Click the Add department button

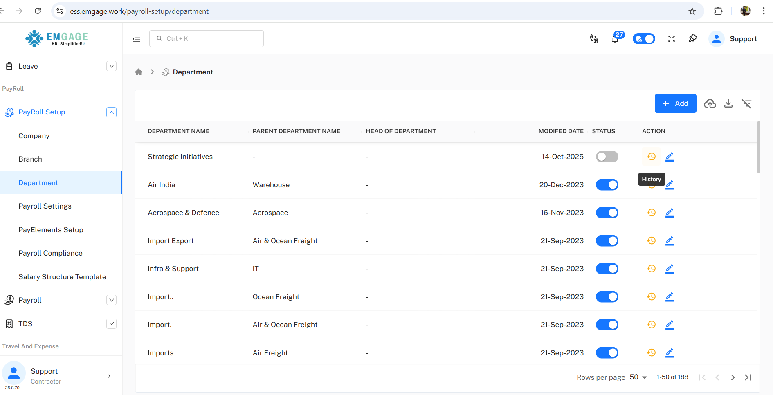point(675,103)
